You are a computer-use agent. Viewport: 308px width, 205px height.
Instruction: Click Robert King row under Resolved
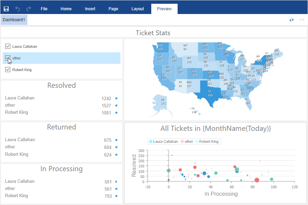(62, 113)
